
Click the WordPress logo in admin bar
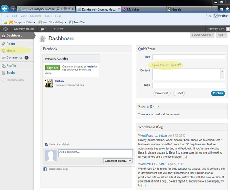[5, 29]
